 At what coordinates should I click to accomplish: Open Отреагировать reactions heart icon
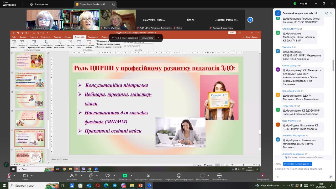point(108,176)
